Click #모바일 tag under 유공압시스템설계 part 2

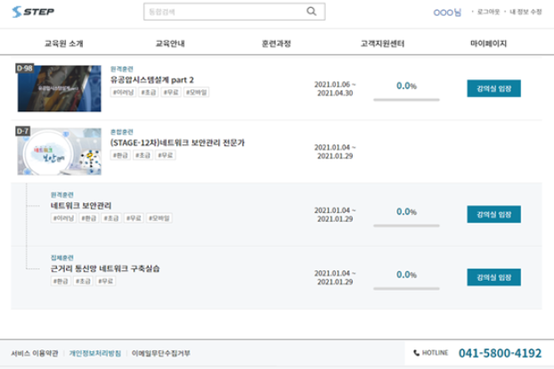(197, 93)
